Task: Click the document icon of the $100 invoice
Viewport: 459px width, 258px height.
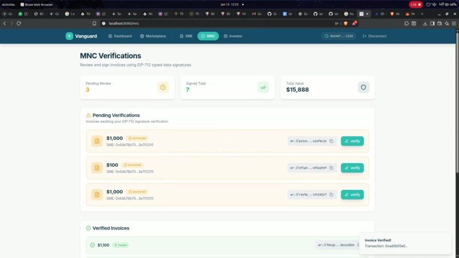Action: click(97, 168)
